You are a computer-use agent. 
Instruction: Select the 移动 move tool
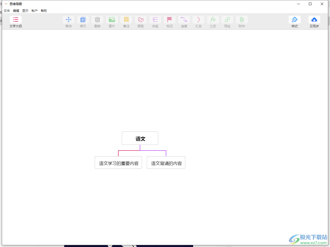(x=69, y=20)
